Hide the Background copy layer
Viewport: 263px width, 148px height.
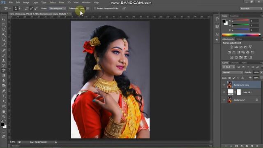pyautogui.click(x=224, y=85)
